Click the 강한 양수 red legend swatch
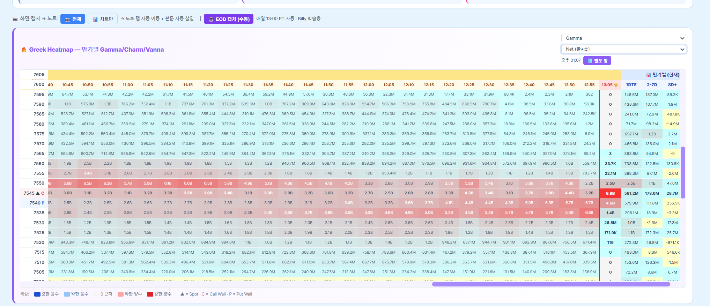The image size is (710, 306). pyautogui.click(x=150, y=294)
